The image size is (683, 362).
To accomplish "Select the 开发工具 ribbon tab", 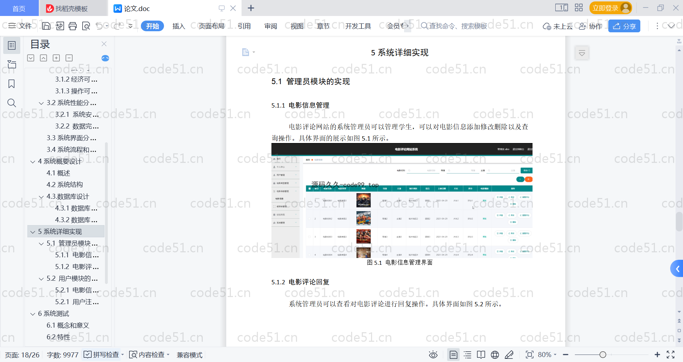I will click(358, 26).
